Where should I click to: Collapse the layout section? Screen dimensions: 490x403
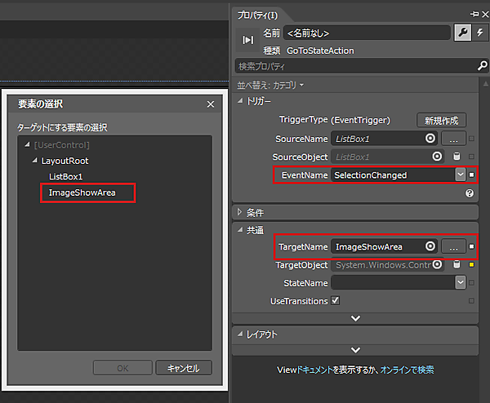(239, 334)
